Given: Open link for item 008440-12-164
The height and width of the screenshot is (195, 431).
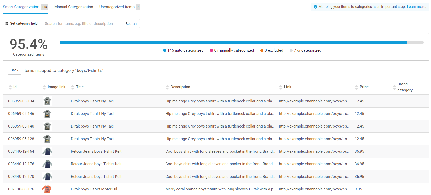Looking at the screenshot, I should click(x=314, y=151).
